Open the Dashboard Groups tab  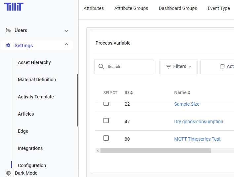(x=178, y=8)
